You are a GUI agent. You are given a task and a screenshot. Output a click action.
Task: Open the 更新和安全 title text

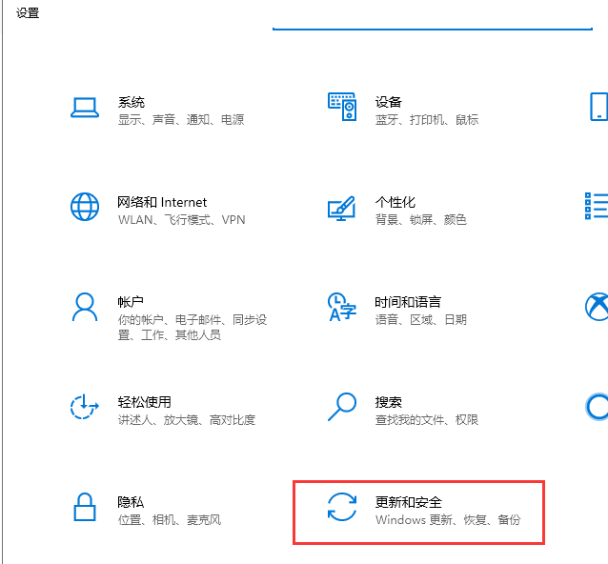(x=409, y=502)
